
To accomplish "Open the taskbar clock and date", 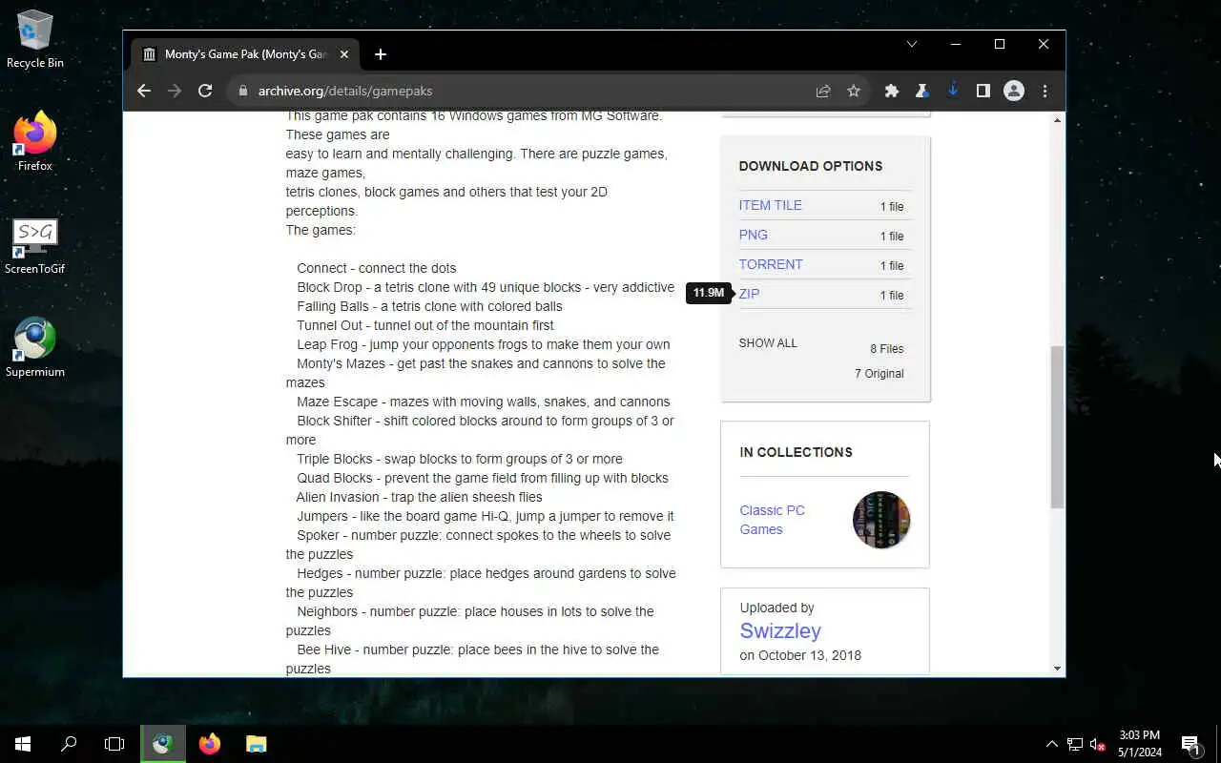I will (1140, 744).
